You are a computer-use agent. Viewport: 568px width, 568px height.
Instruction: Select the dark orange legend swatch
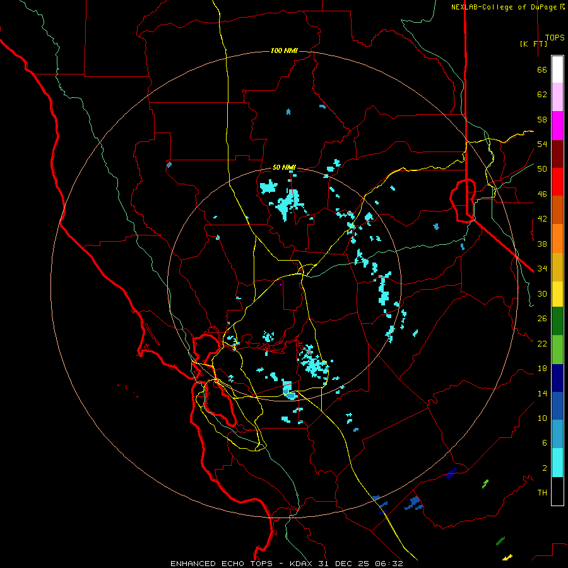[x=557, y=210]
